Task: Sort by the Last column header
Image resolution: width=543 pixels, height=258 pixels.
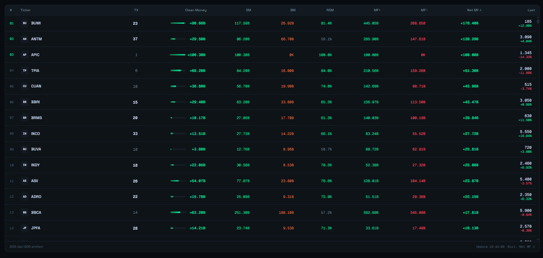Action: click(531, 10)
